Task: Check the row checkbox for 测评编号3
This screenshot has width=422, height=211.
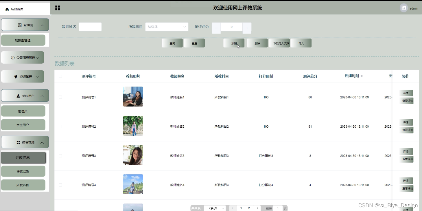Action: [60, 156]
